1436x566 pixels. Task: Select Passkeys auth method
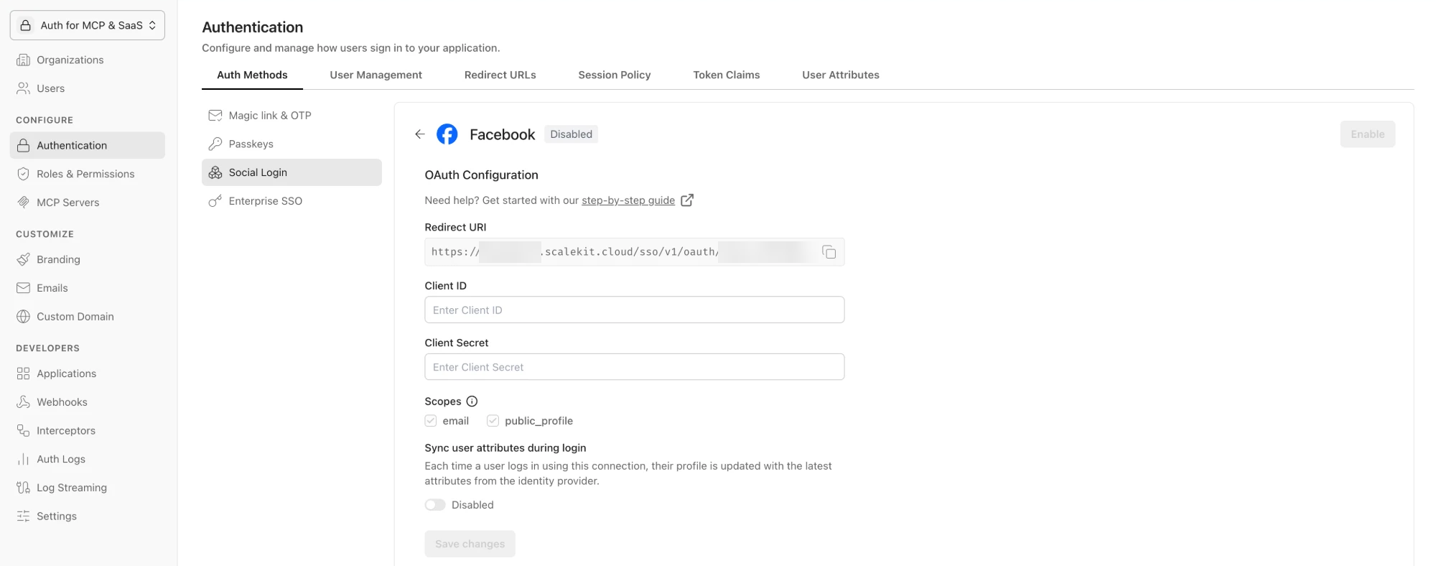click(x=292, y=144)
